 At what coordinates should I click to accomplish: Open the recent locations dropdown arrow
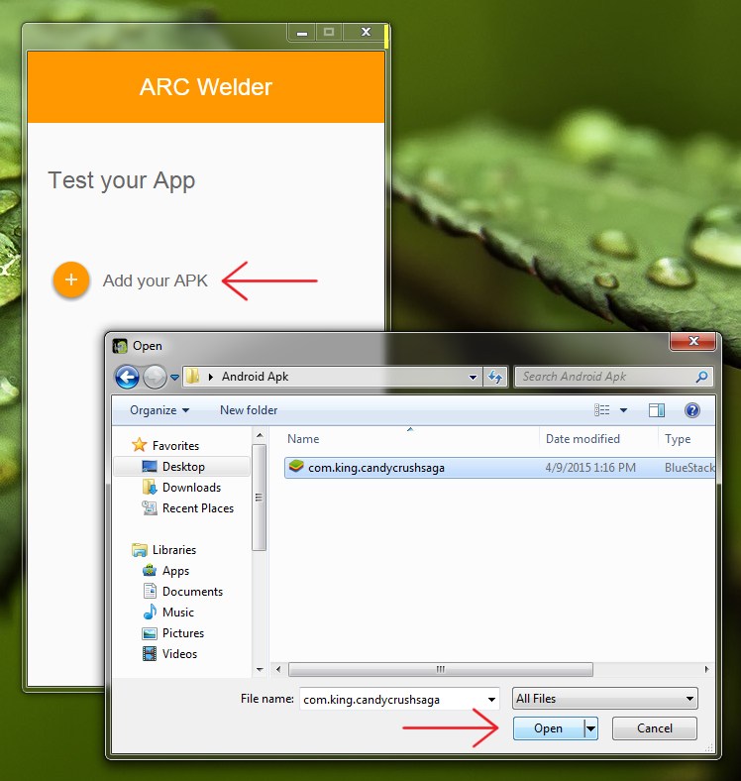[x=174, y=377]
